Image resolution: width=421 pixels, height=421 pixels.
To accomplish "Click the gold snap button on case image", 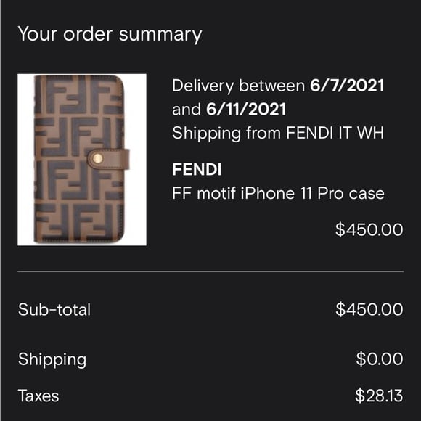I will click(98, 159).
